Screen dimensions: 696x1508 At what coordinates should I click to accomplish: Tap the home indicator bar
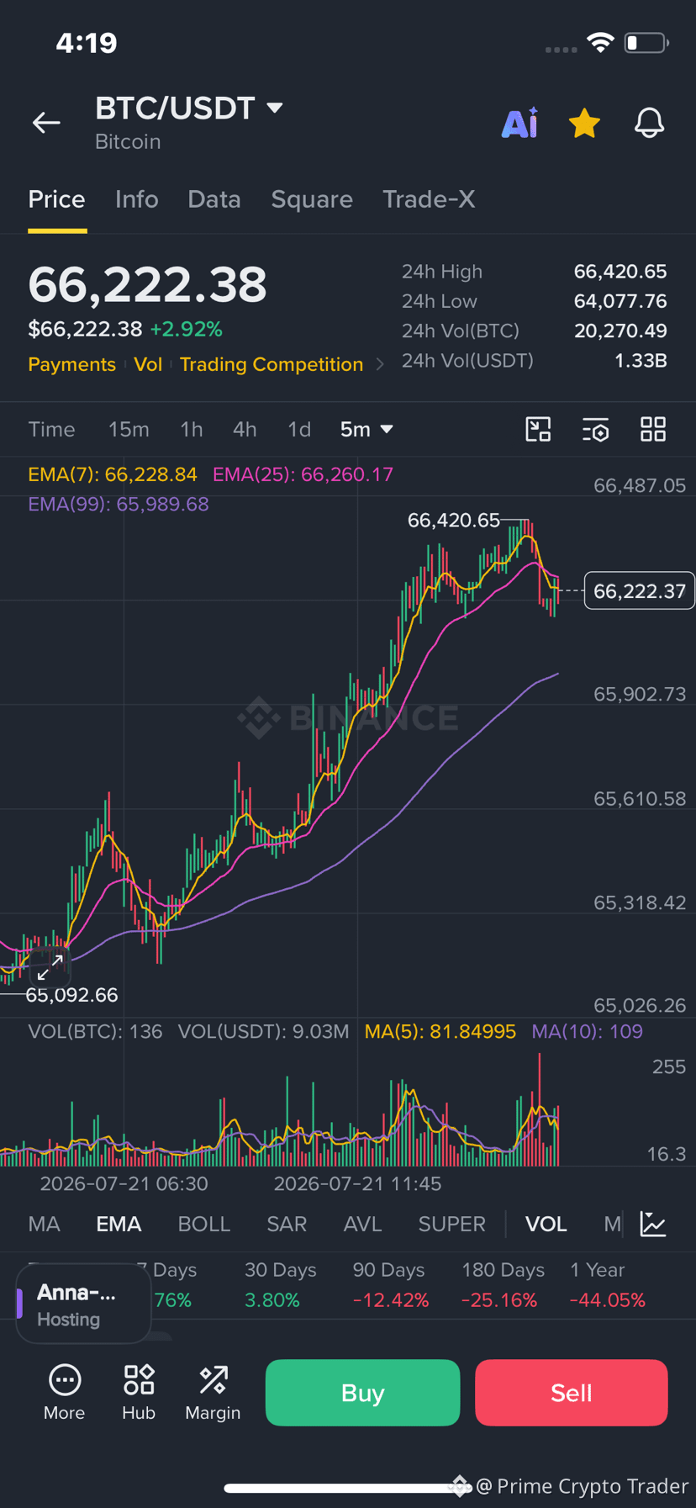[348, 1488]
